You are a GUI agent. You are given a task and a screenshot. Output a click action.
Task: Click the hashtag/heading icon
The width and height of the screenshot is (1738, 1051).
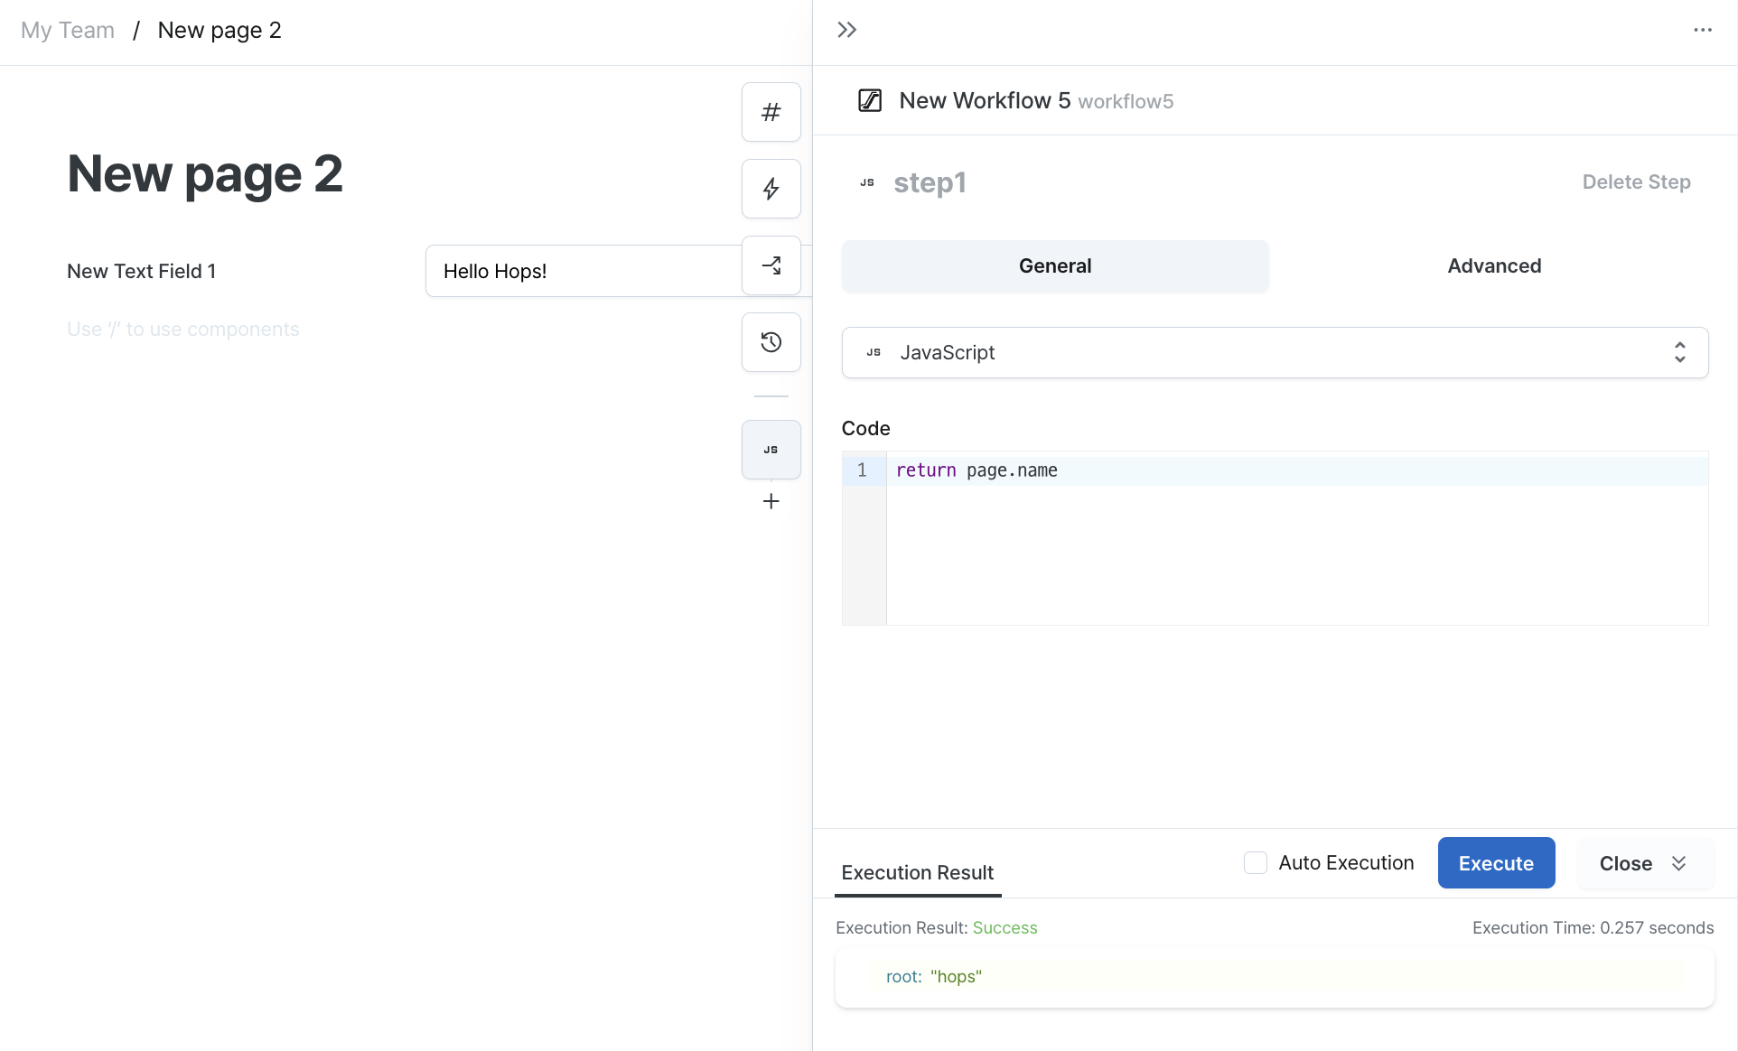[771, 112]
